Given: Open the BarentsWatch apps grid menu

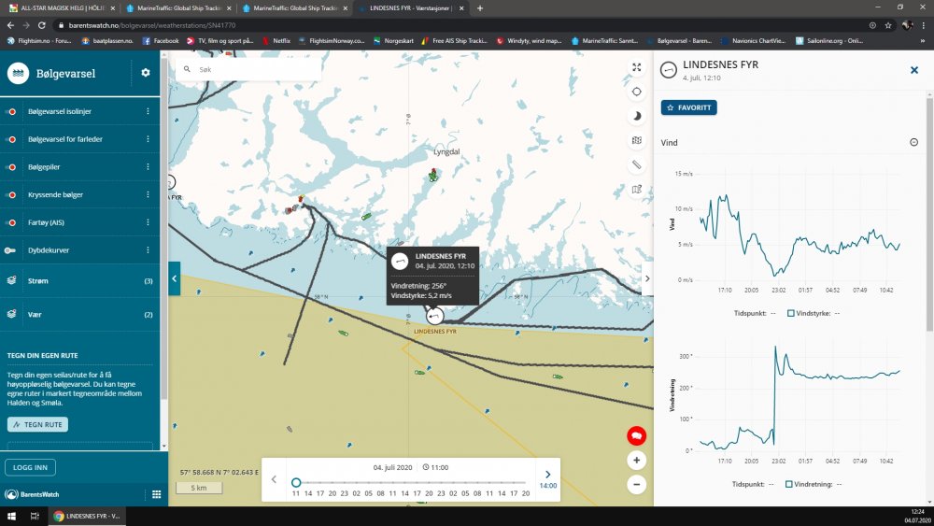Looking at the screenshot, I should pos(157,494).
